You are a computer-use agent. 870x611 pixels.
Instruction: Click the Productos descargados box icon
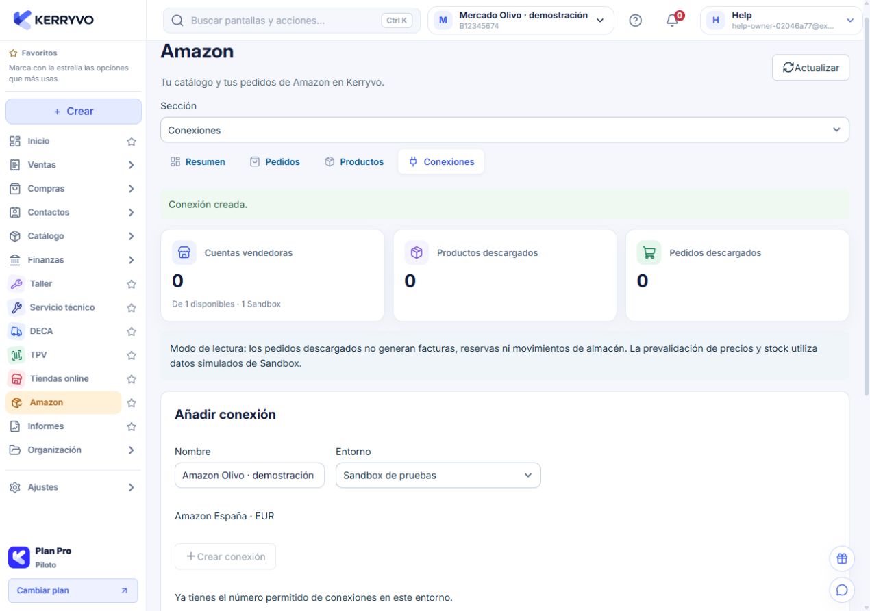(417, 252)
